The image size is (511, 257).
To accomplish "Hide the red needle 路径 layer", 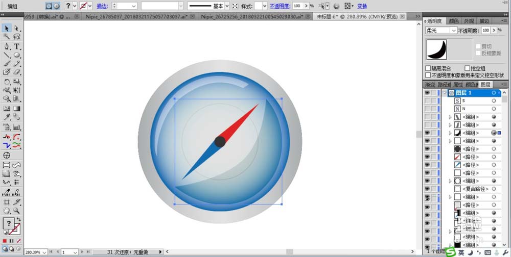I will tap(427, 157).
